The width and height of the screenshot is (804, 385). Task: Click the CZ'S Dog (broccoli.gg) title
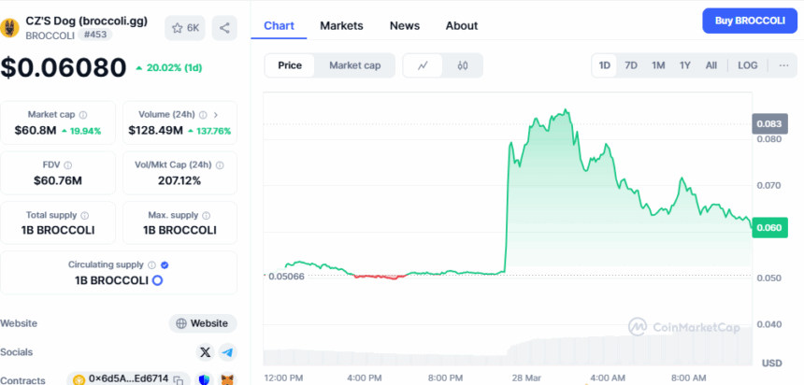point(87,21)
